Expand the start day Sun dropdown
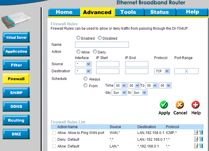This screenshot has height=151, width=209. tap(119, 93)
